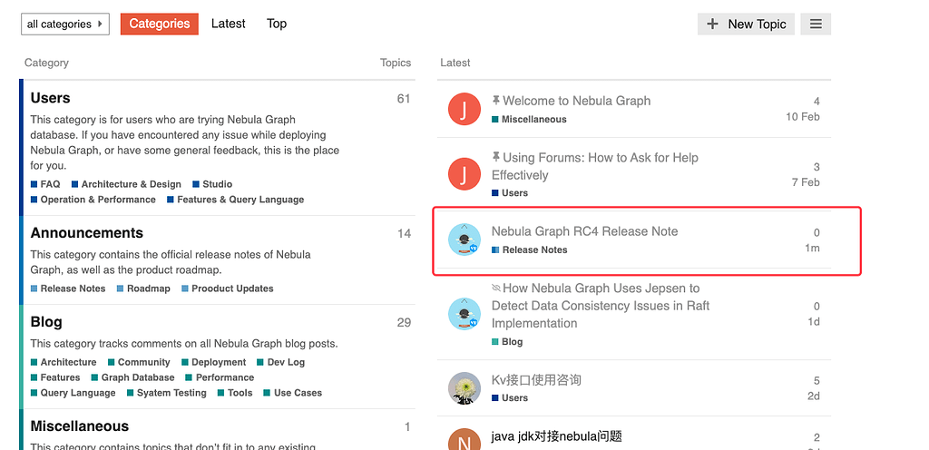Click Users tag under Kv接口使用咨询 topic
This screenshot has height=450, width=929.
point(510,397)
